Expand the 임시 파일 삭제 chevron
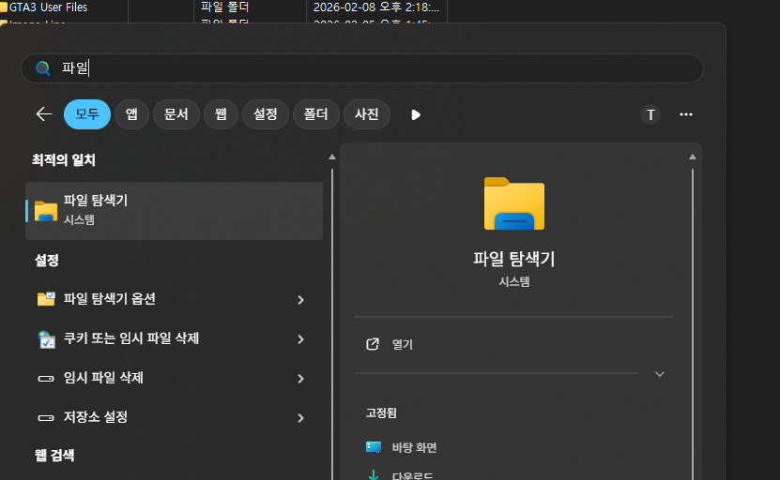The height and width of the screenshot is (480, 780). (x=300, y=379)
